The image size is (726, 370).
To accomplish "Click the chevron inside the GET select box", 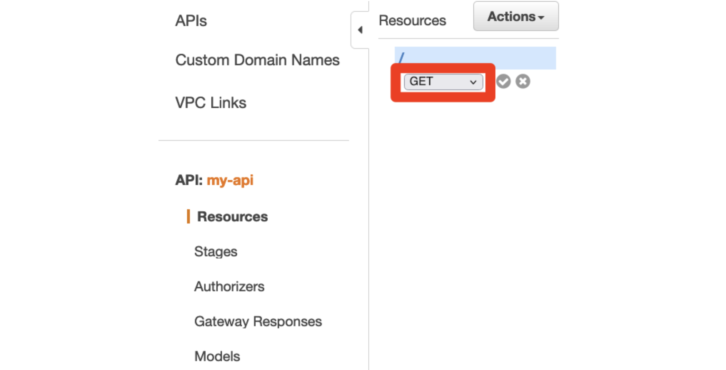I will coord(473,82).
